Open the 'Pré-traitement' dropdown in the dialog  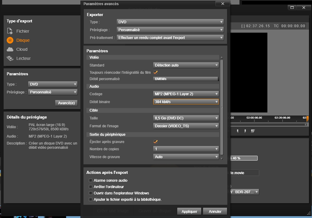click(170, 38)
